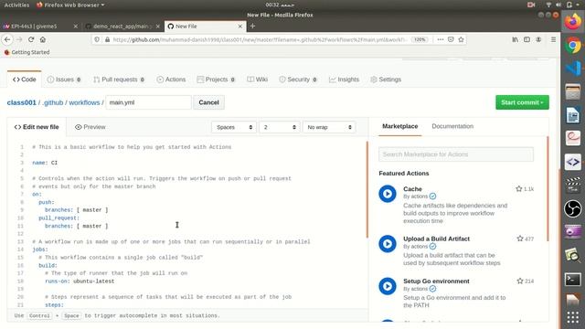The image size is (585, 329).
Task: Open the browser home page icon
Action: point(43,39)
